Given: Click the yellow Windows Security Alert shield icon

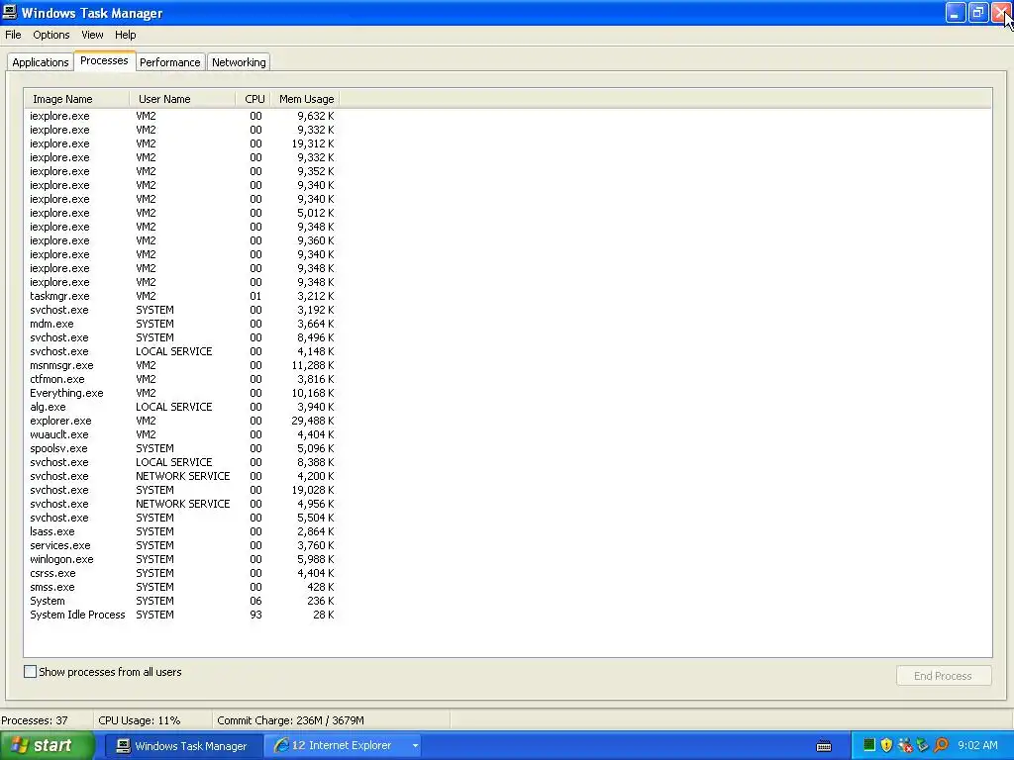Looking at the screenshot, I should 886,745.
